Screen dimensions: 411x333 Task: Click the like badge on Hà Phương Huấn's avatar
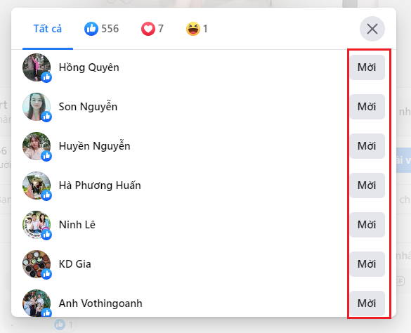pos(46,195)
